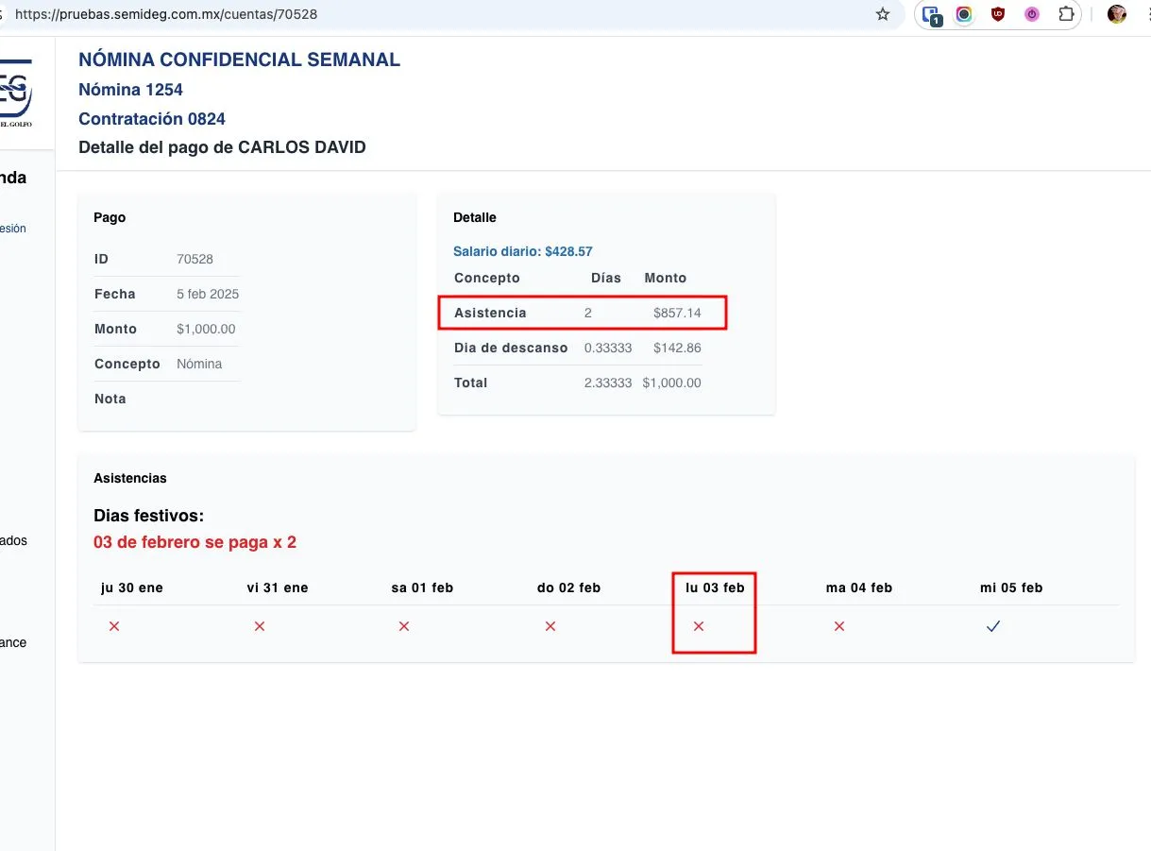
Task: Select the 'ance' sidebar menu item
Action: point(13,642)
